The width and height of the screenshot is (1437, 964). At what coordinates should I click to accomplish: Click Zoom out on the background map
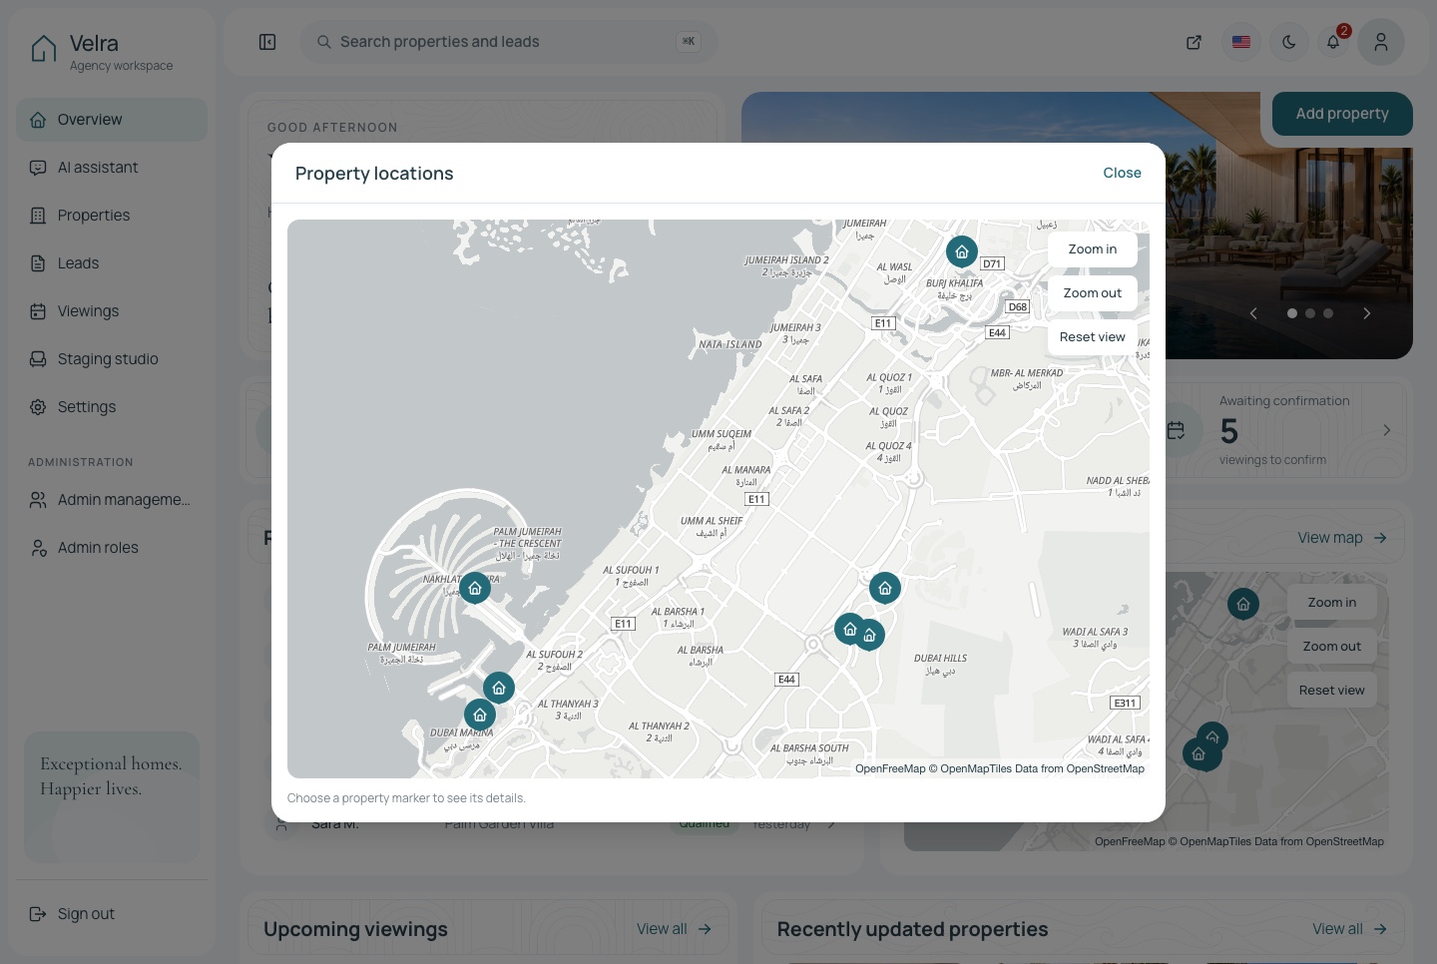pos(1332,647)
